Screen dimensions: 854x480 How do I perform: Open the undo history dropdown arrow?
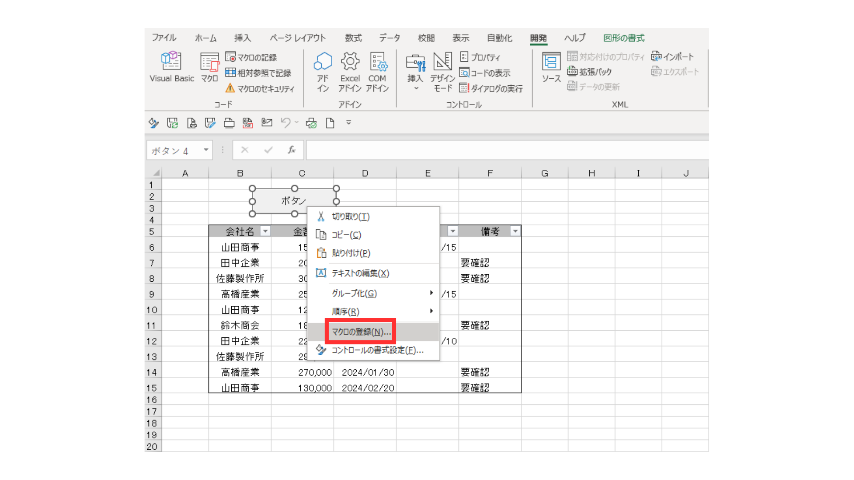[x=297, y=123]
